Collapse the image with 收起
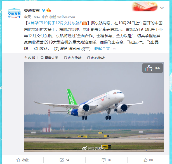 pyautogui.click(x=30, y=58)
